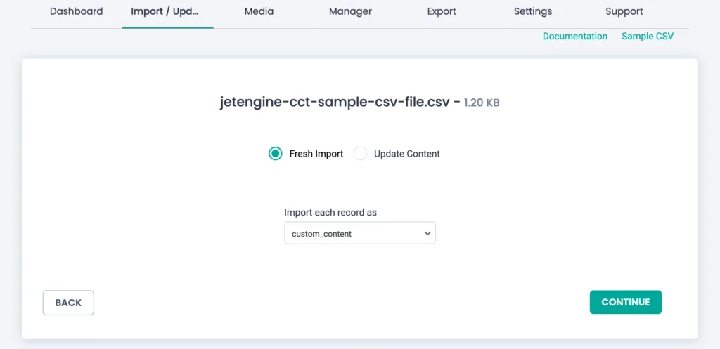Open the Dashboard tab
720x349 pixels.
76,11
